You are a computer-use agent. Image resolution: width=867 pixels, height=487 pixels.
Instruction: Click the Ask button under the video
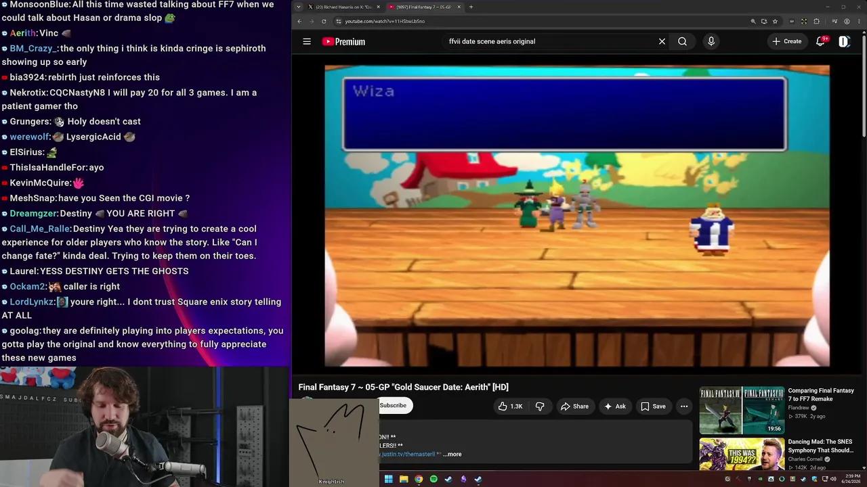pos(615,407)
